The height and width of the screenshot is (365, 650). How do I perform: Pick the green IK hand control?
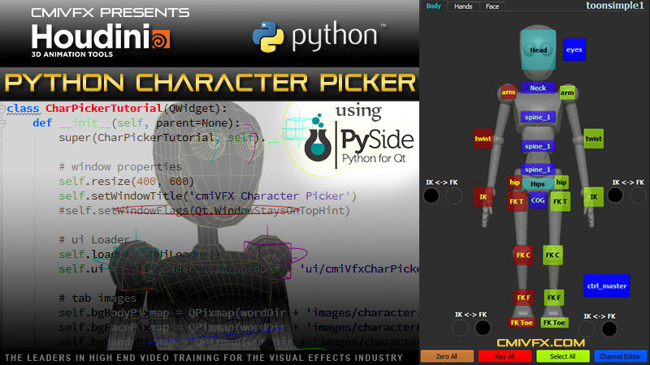(594, 197)
